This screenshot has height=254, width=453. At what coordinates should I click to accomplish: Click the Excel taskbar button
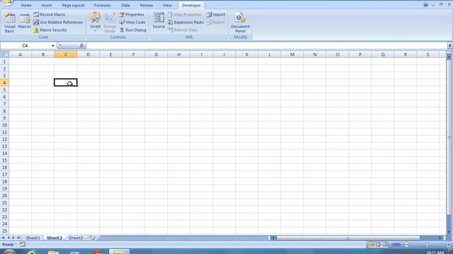119,252
